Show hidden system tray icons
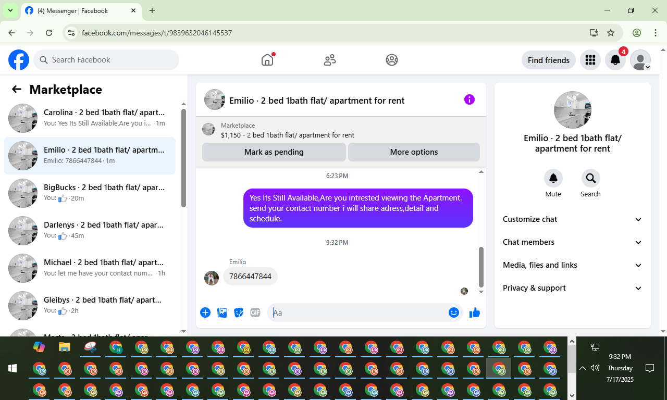This screenshot has height=400, width=667. click(583, 368)
